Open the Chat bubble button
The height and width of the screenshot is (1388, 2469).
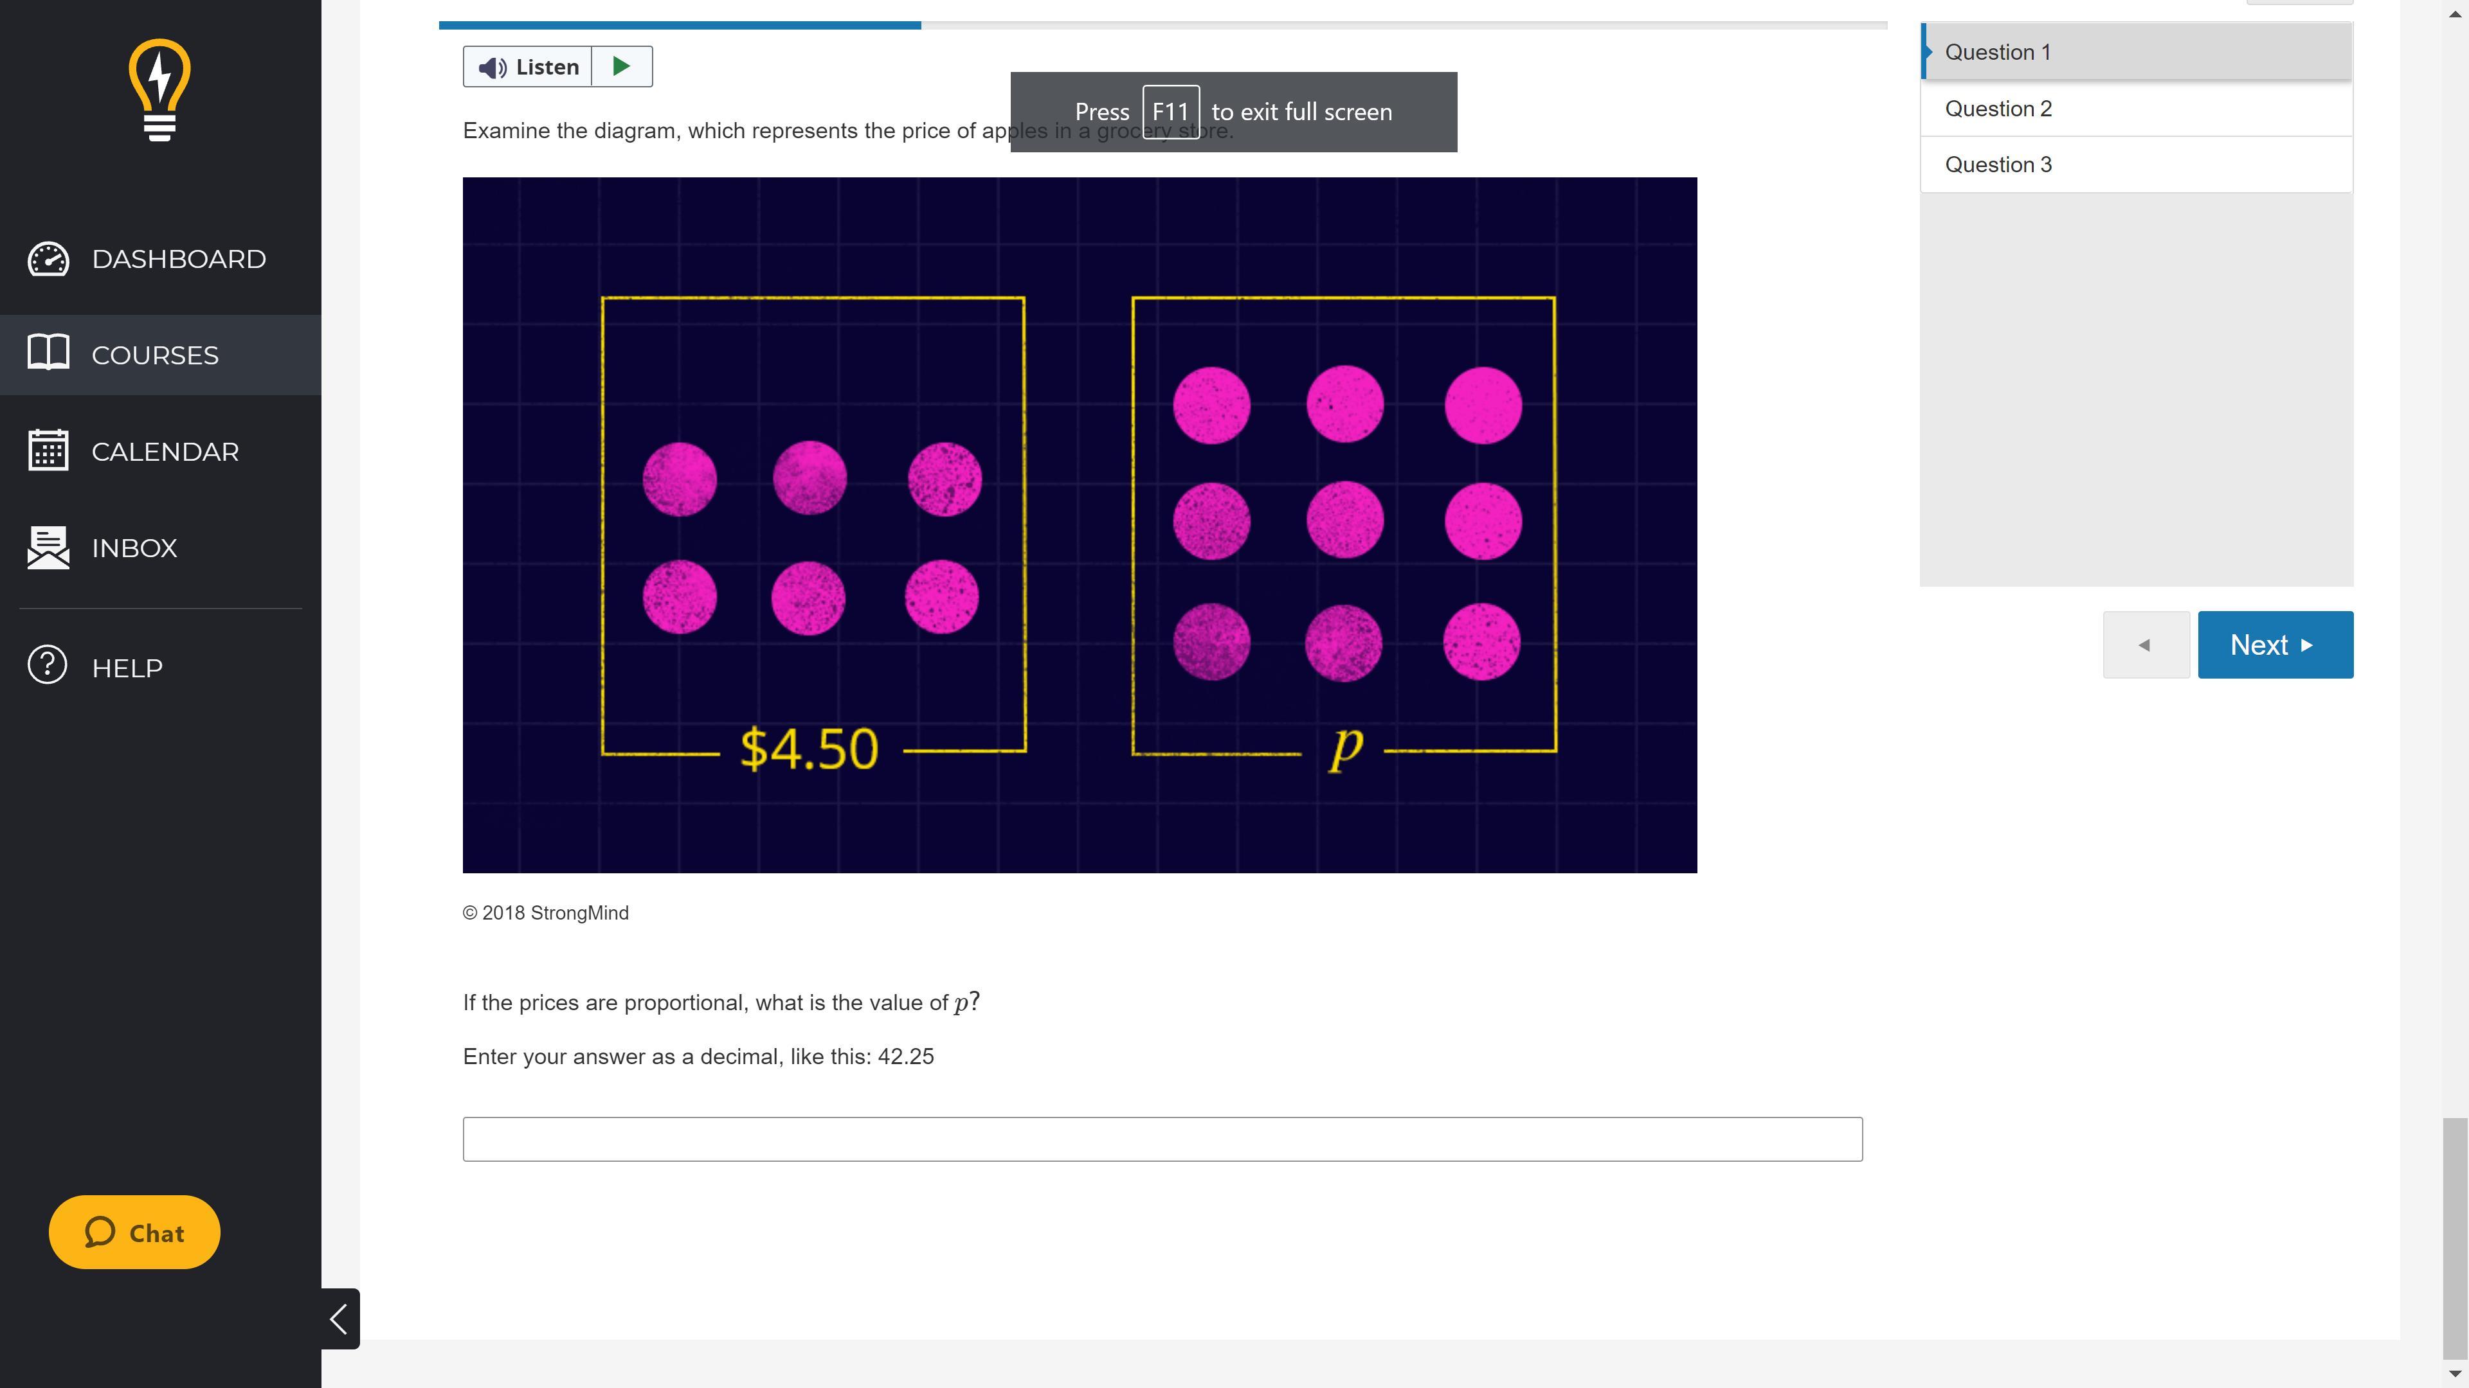click(x=134, y=1232)
